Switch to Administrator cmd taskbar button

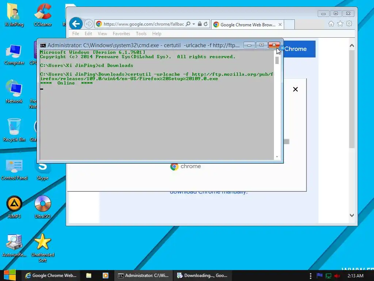coord(143,276)
